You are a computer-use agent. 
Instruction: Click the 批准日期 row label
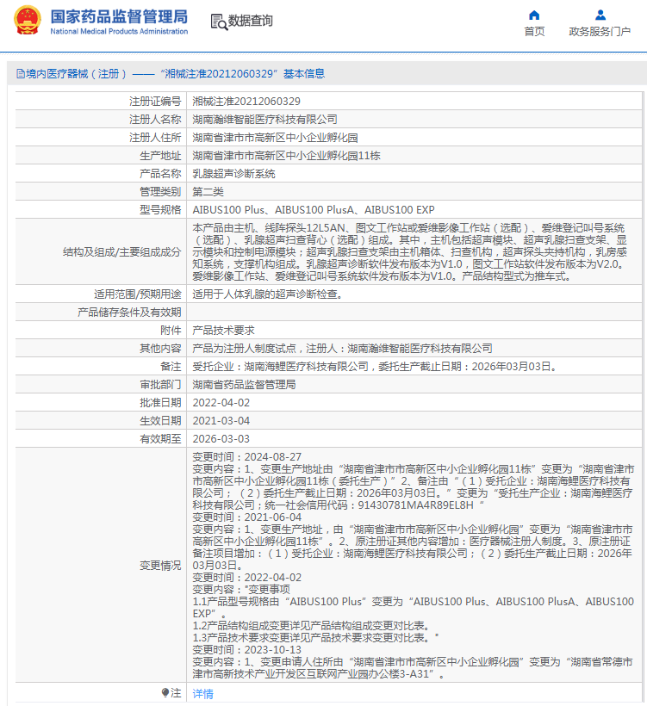[x=160, y=403]
